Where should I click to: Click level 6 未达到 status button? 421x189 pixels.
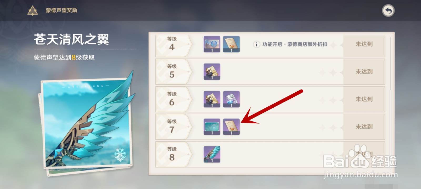(x=364, y=99)
